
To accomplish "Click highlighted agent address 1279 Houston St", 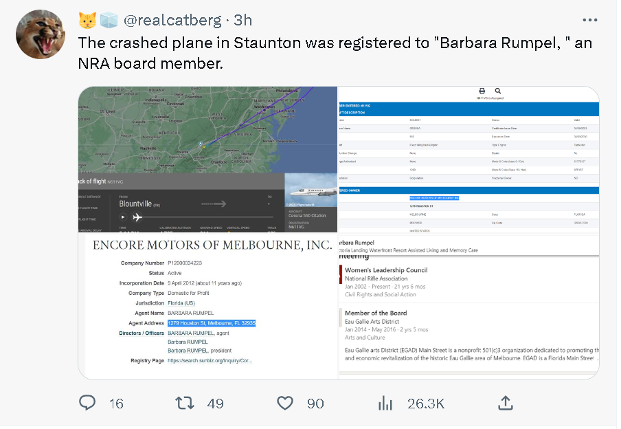I will coord(212,323).
